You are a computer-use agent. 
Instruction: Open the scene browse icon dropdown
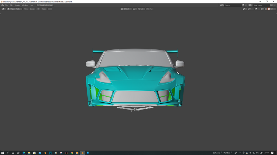point(222,5)
